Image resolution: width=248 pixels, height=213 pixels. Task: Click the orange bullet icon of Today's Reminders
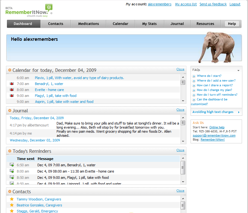pos(10,151)
